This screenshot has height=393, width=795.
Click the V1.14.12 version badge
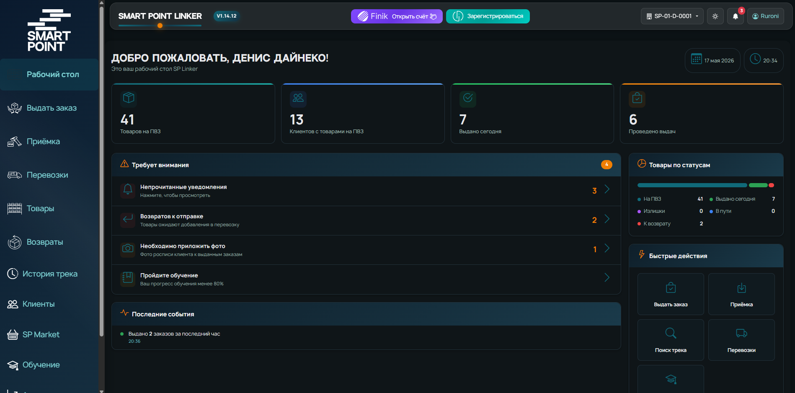227,16
